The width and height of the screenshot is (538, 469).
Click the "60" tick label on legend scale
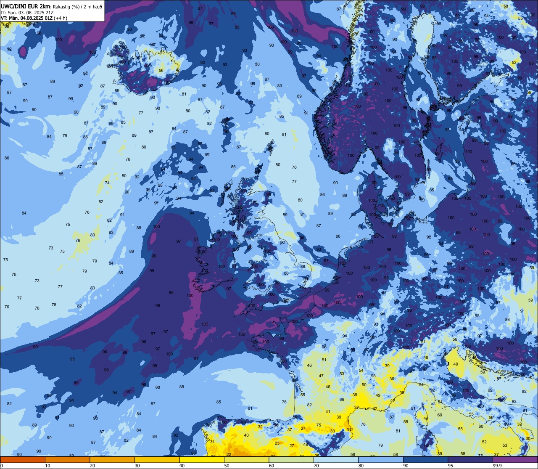[272, 466]
